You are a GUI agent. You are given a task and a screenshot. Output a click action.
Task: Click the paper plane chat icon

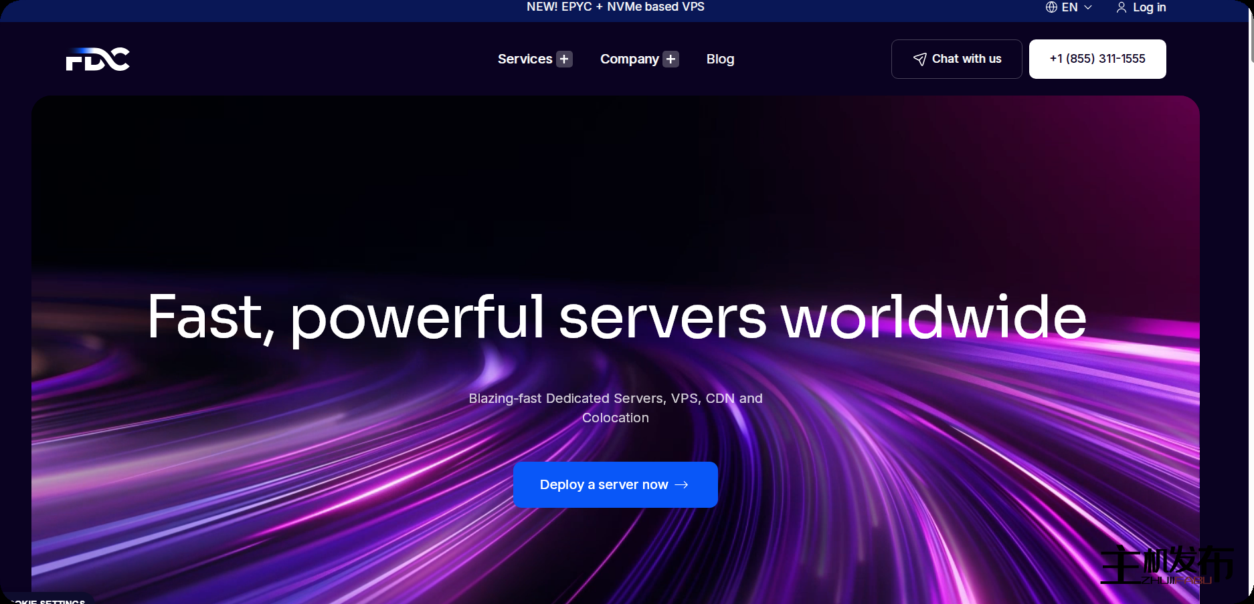click(920, 59)
